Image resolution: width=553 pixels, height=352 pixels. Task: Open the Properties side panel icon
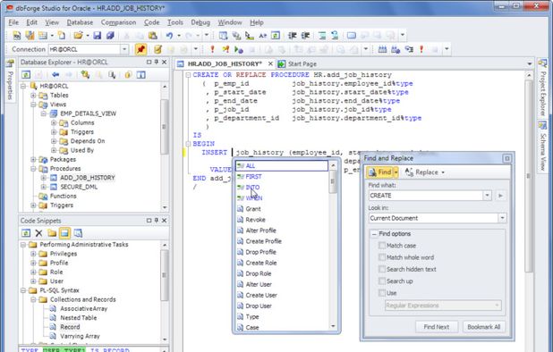[x=10, y=64]
